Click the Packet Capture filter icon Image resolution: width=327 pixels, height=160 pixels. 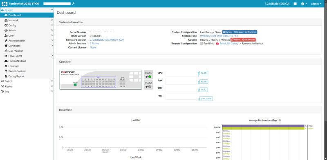[x=6, y=71]
